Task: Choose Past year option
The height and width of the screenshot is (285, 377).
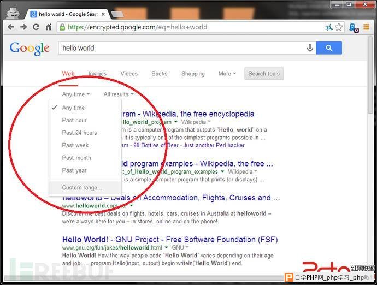Action: (85, 170)
